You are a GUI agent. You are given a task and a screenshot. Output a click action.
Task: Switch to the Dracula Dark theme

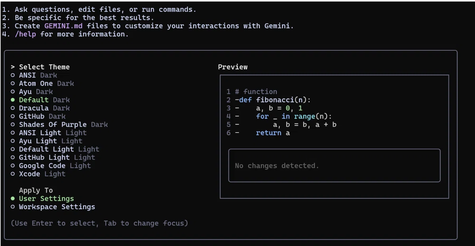(x=40, y=108)
